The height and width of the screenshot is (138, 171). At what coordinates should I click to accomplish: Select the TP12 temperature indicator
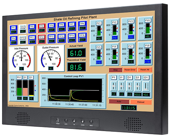coord(42,39)
